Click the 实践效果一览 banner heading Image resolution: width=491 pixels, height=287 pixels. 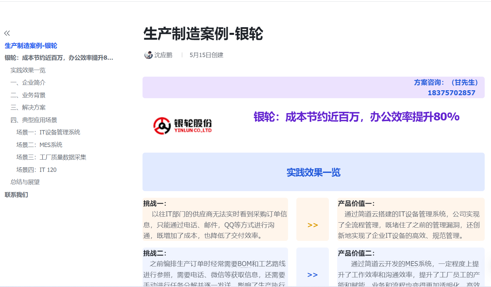tap(314, 173)
